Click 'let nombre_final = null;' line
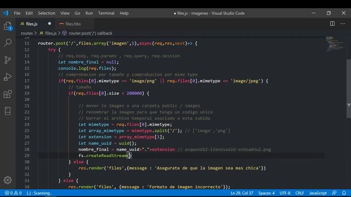 (88, 62)
